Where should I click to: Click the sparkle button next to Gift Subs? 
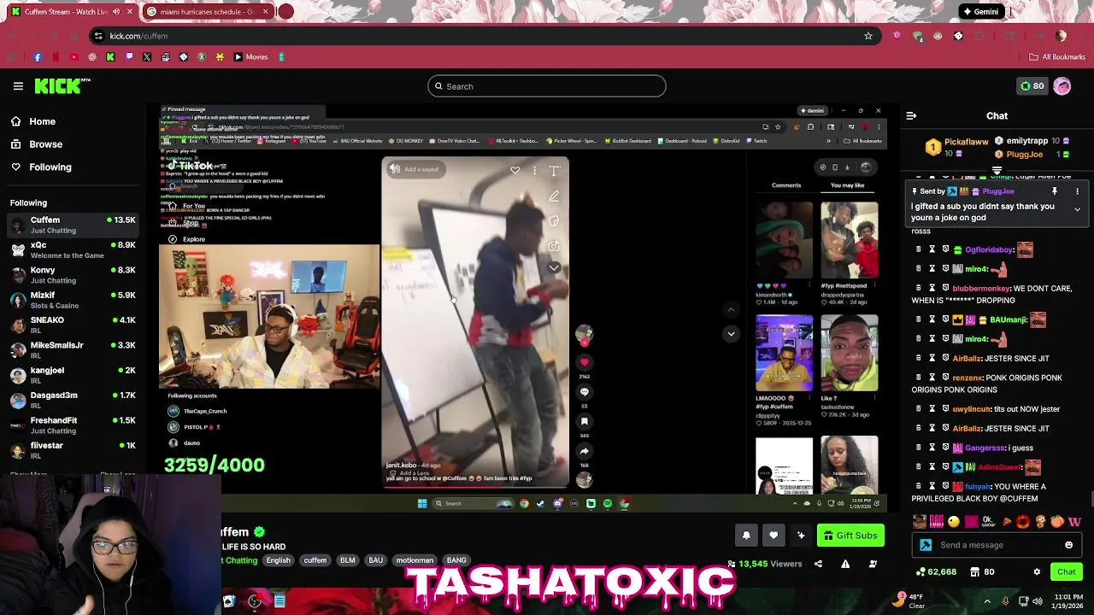click(801, 536)
